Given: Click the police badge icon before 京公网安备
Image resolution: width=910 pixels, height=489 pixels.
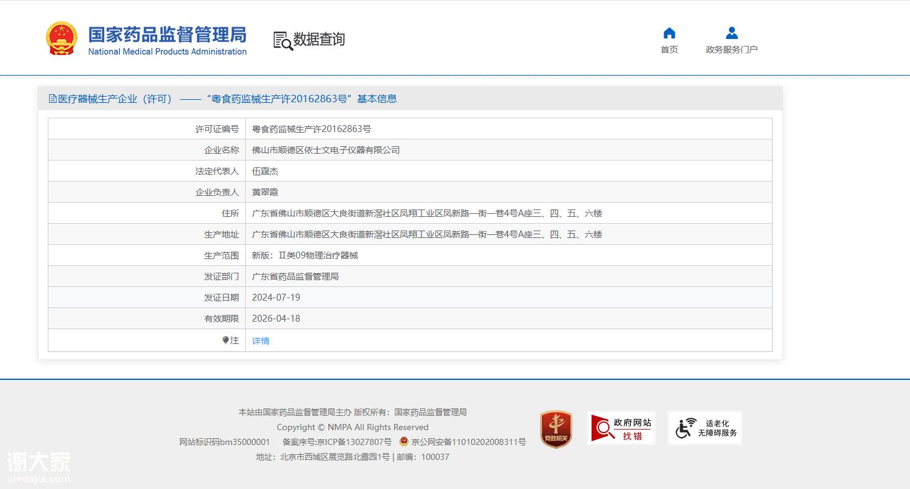Looking at the screenshot, I should [x=404, y=442].
